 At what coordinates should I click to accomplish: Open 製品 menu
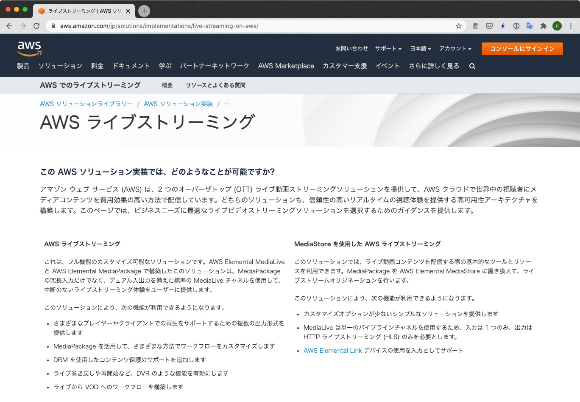23,66
